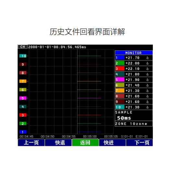Click the MONITOR panel header
Screen dimensions: 193x170
tap(134, 53)
